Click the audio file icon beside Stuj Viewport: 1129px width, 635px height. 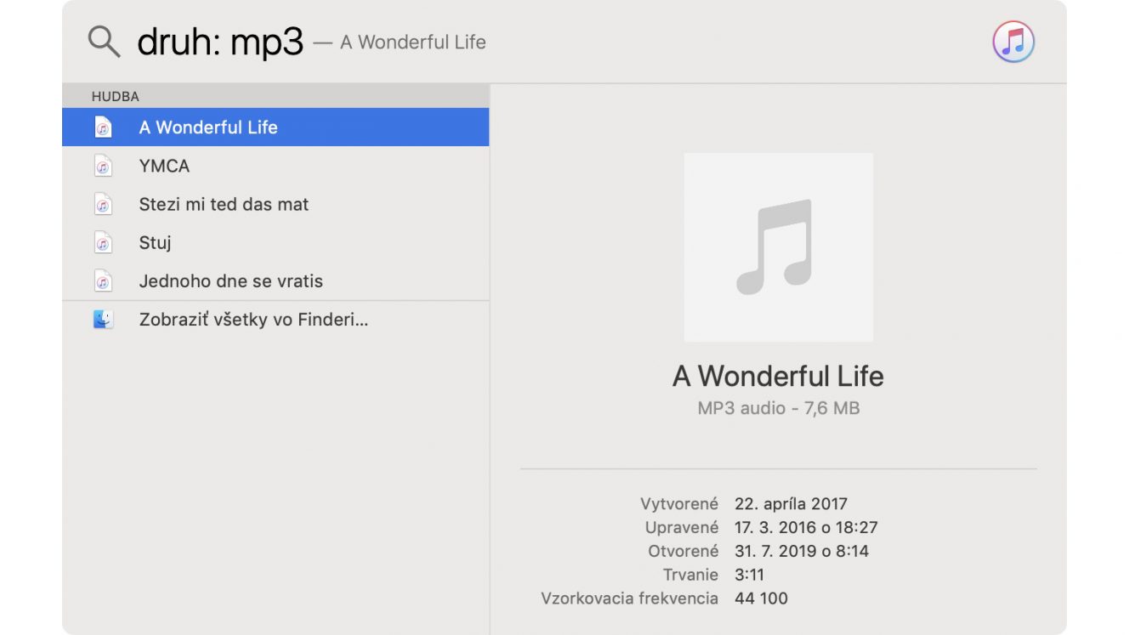click(x=103, y=242)
